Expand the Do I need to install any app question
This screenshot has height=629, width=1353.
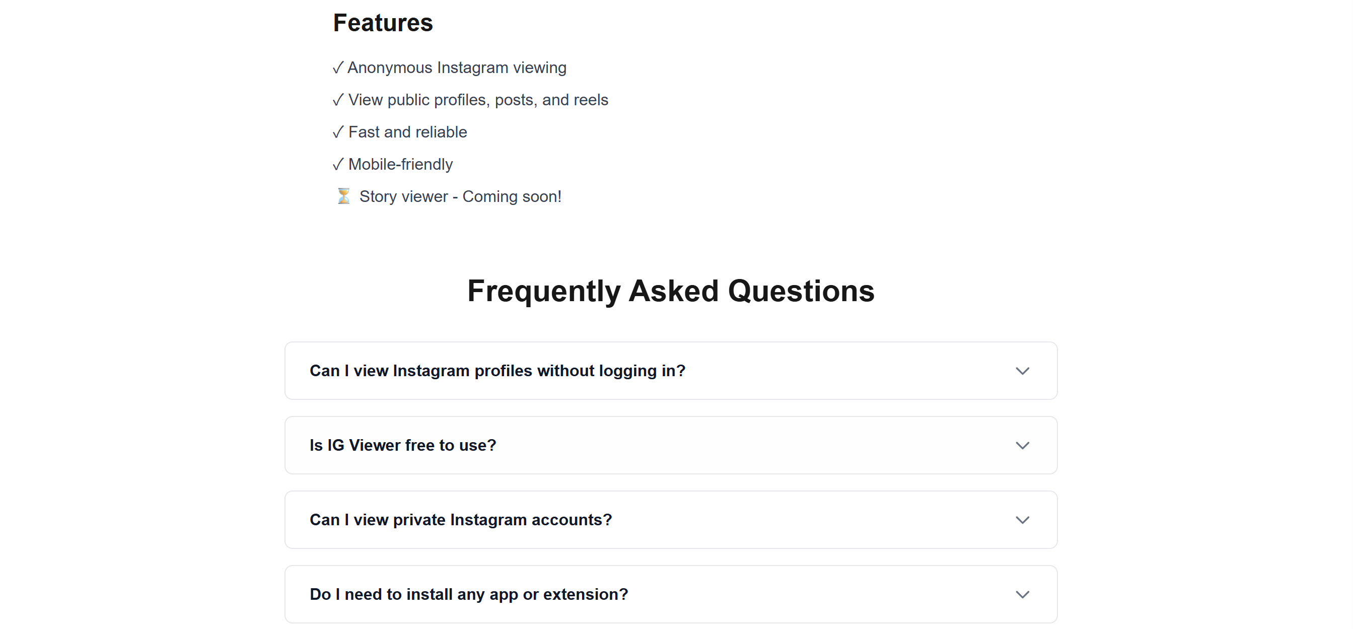click(671, 594)
